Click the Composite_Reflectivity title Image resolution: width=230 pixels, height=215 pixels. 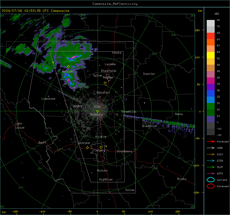(115, 4)
